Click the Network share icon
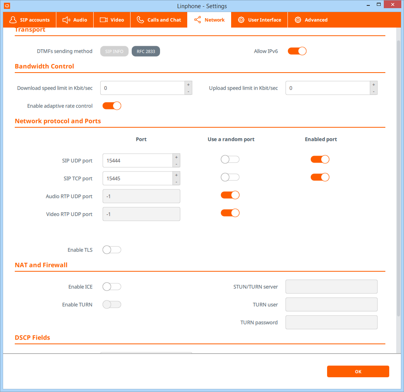The image size is (404, 392). [197, 20]
